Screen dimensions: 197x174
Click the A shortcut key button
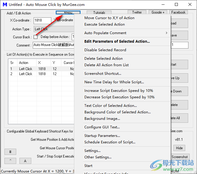coord(25,161)
